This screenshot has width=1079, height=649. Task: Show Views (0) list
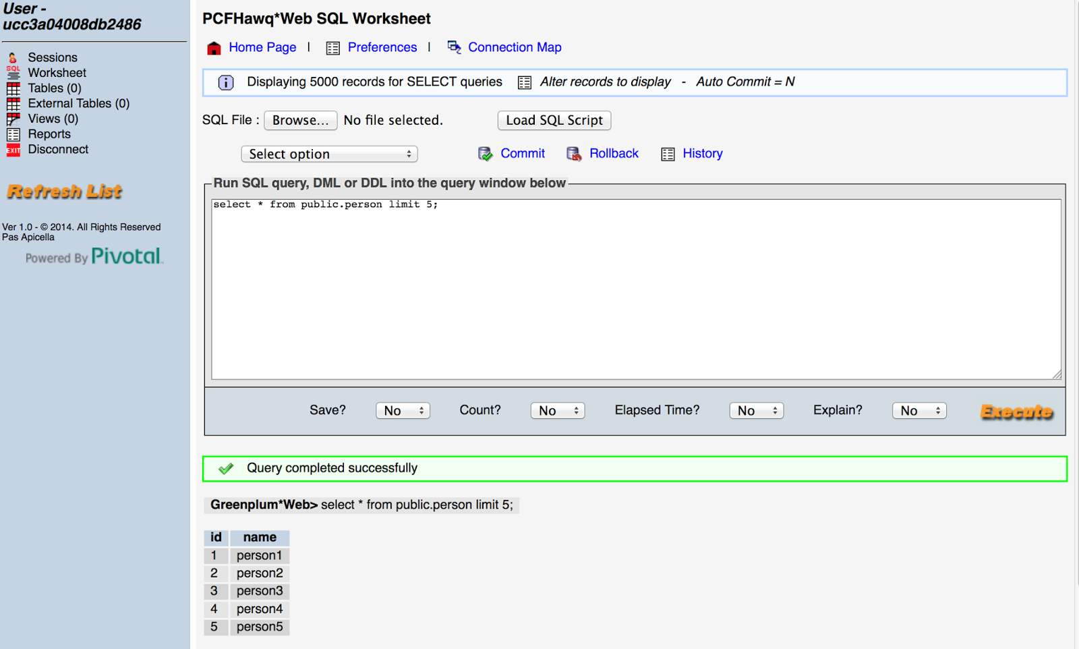point(53,119)
